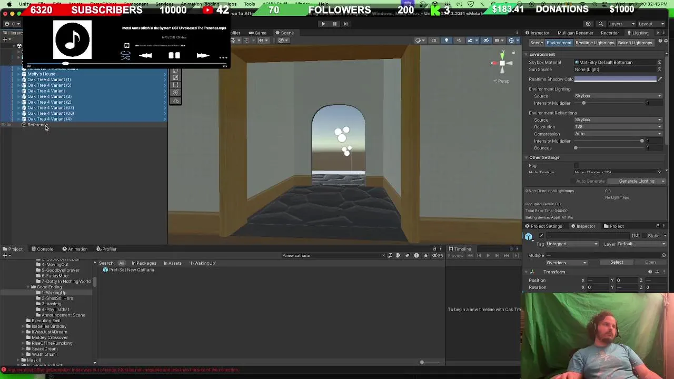Viewport: 674px width, 379px height.
Task: Click the project search input field
Action: coord(333,256)
